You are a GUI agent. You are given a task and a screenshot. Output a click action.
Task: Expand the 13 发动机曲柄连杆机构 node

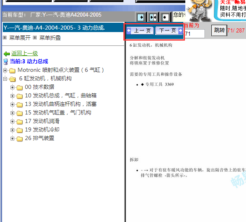(12, 104)
